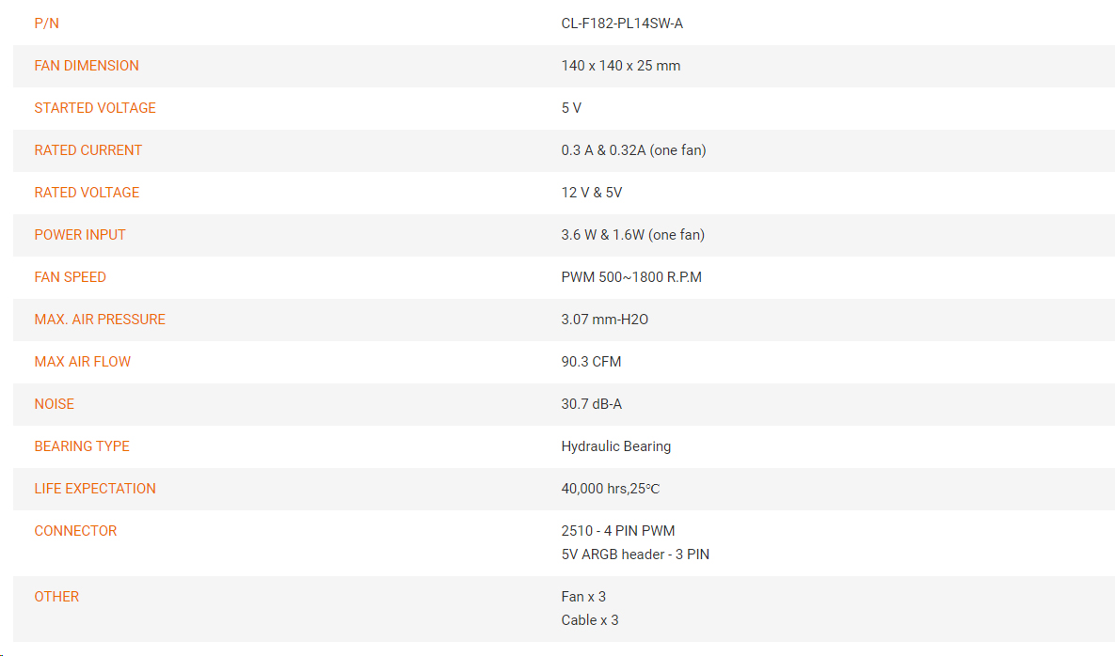The width and height of the screenshot is (1115, 656).
Task: Click the FAN SPEED label
Action: pyautogui.click(x=71, y=277)
